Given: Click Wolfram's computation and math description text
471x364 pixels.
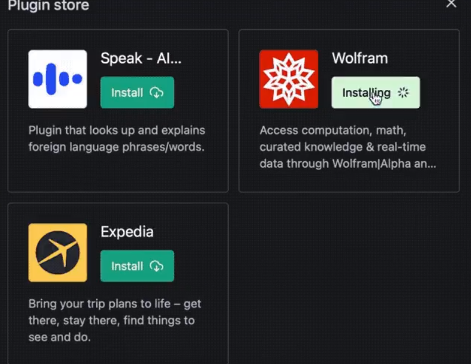Looking at the screenshot, I should coord(348,147).
